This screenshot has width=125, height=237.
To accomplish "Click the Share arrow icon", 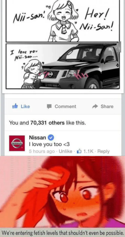I will (95, 106).
